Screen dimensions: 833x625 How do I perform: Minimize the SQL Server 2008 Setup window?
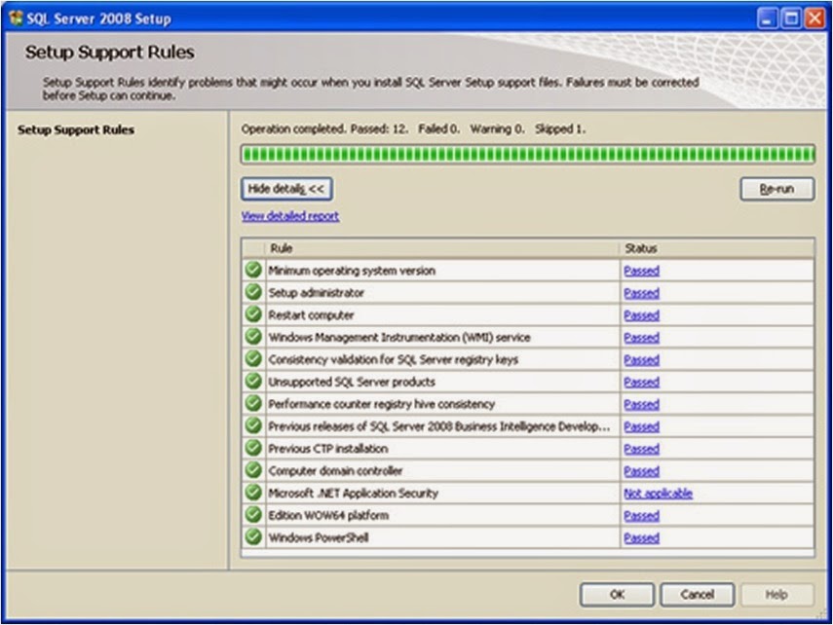[x=767, y=18]
